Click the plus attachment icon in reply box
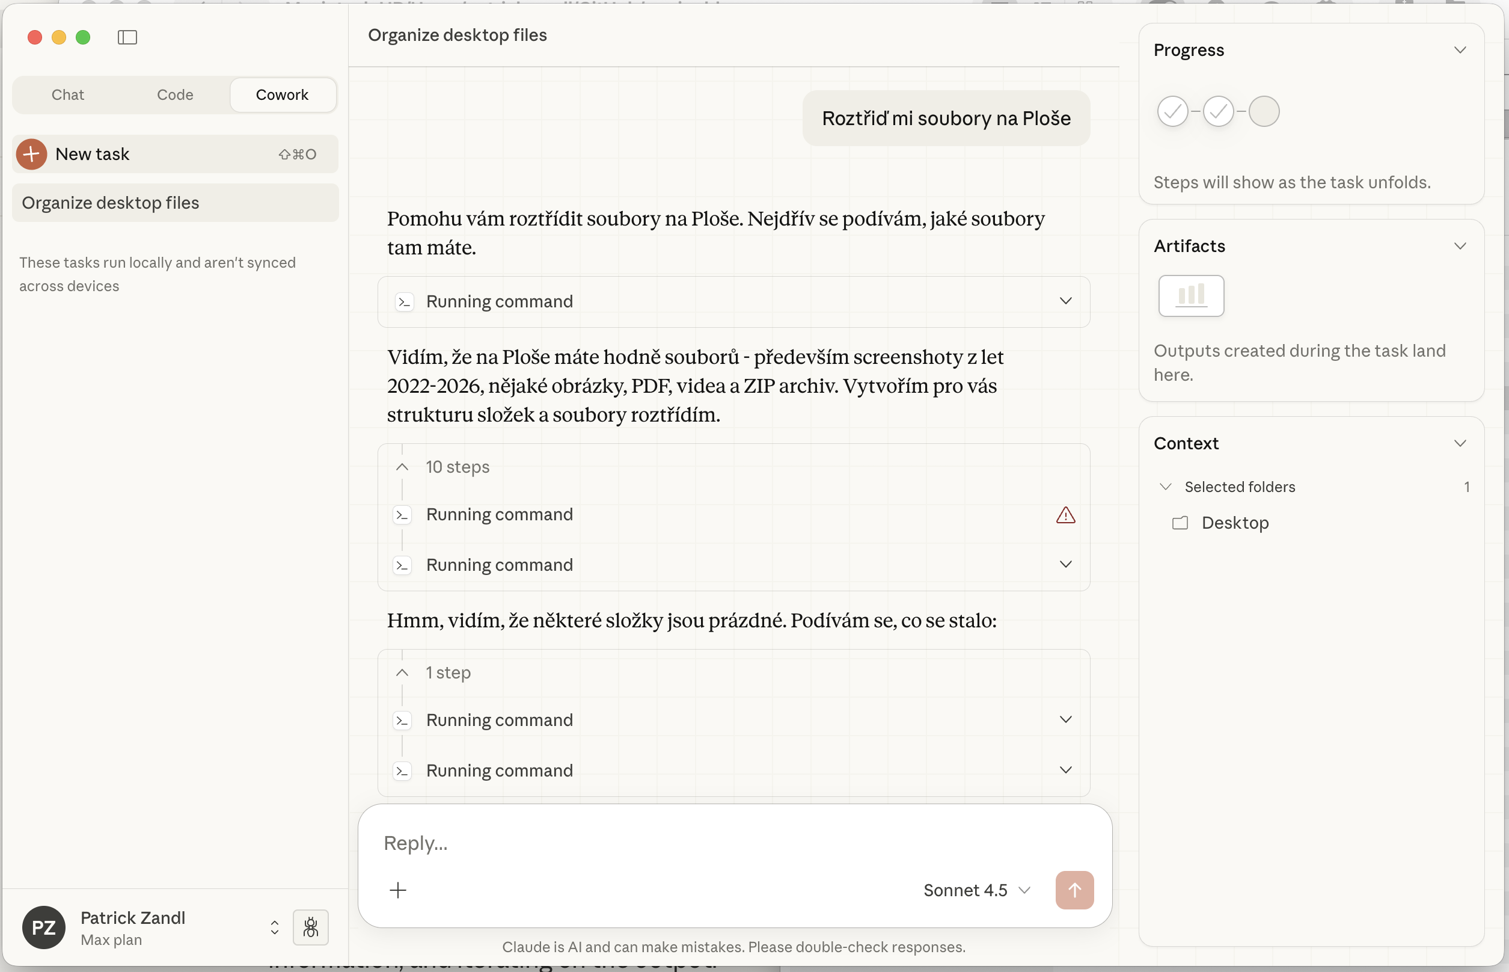This screenshot has width=1509, height=972. point(397,890)
